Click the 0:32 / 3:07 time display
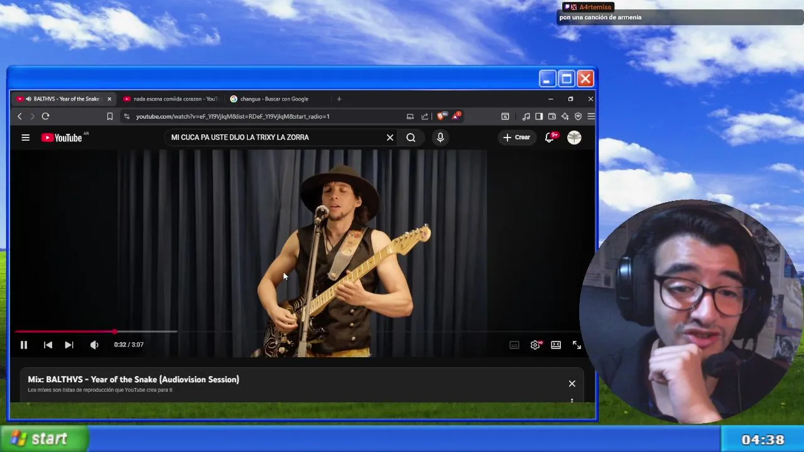Screen dimensions: 804x452 pos(129,345)
